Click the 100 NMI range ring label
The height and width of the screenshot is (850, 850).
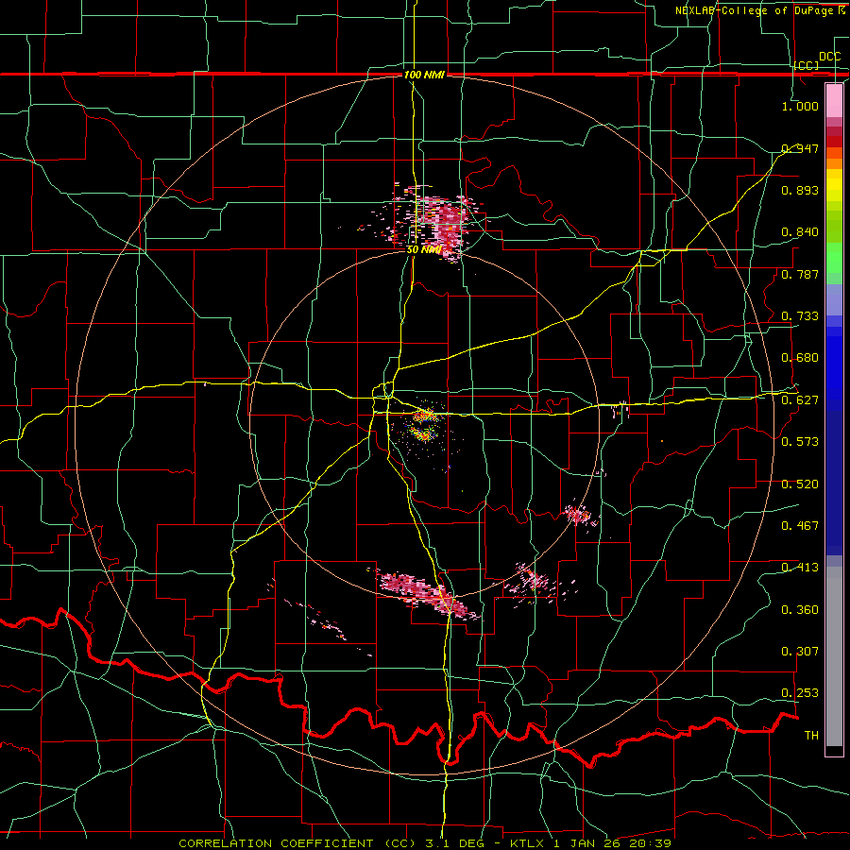click(x=424, y=75)
